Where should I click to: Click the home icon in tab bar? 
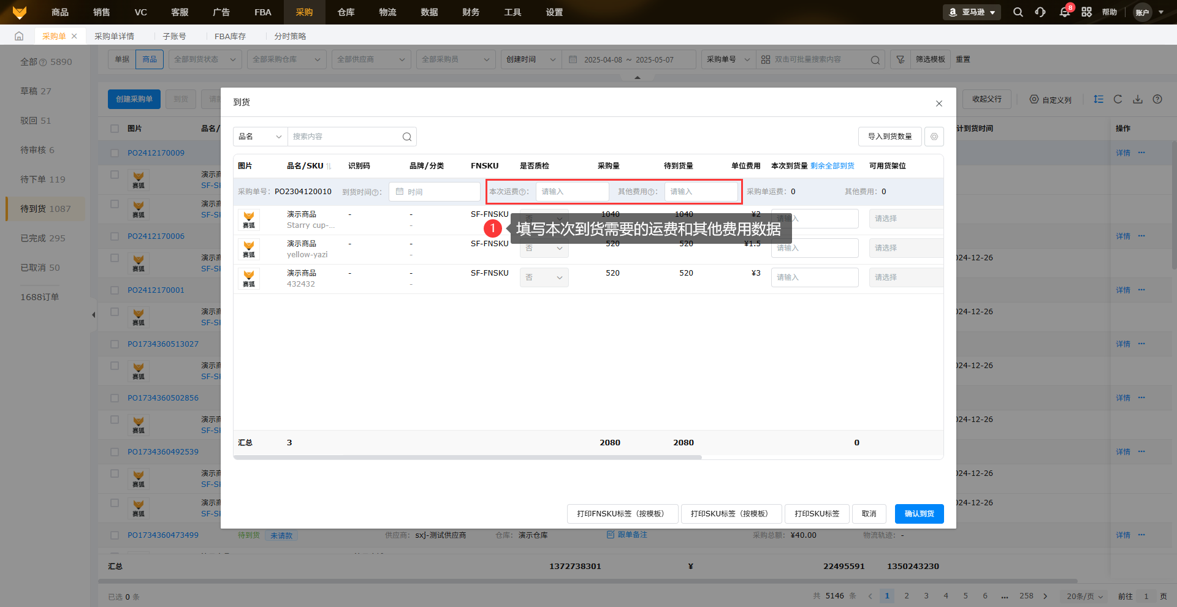click(19, 36)
